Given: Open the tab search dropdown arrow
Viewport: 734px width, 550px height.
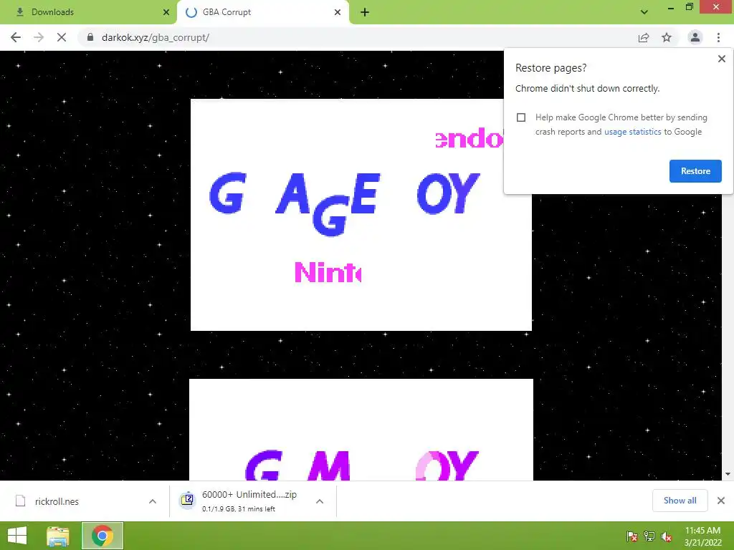Looking at the screenshot, I should pos(644,12).
